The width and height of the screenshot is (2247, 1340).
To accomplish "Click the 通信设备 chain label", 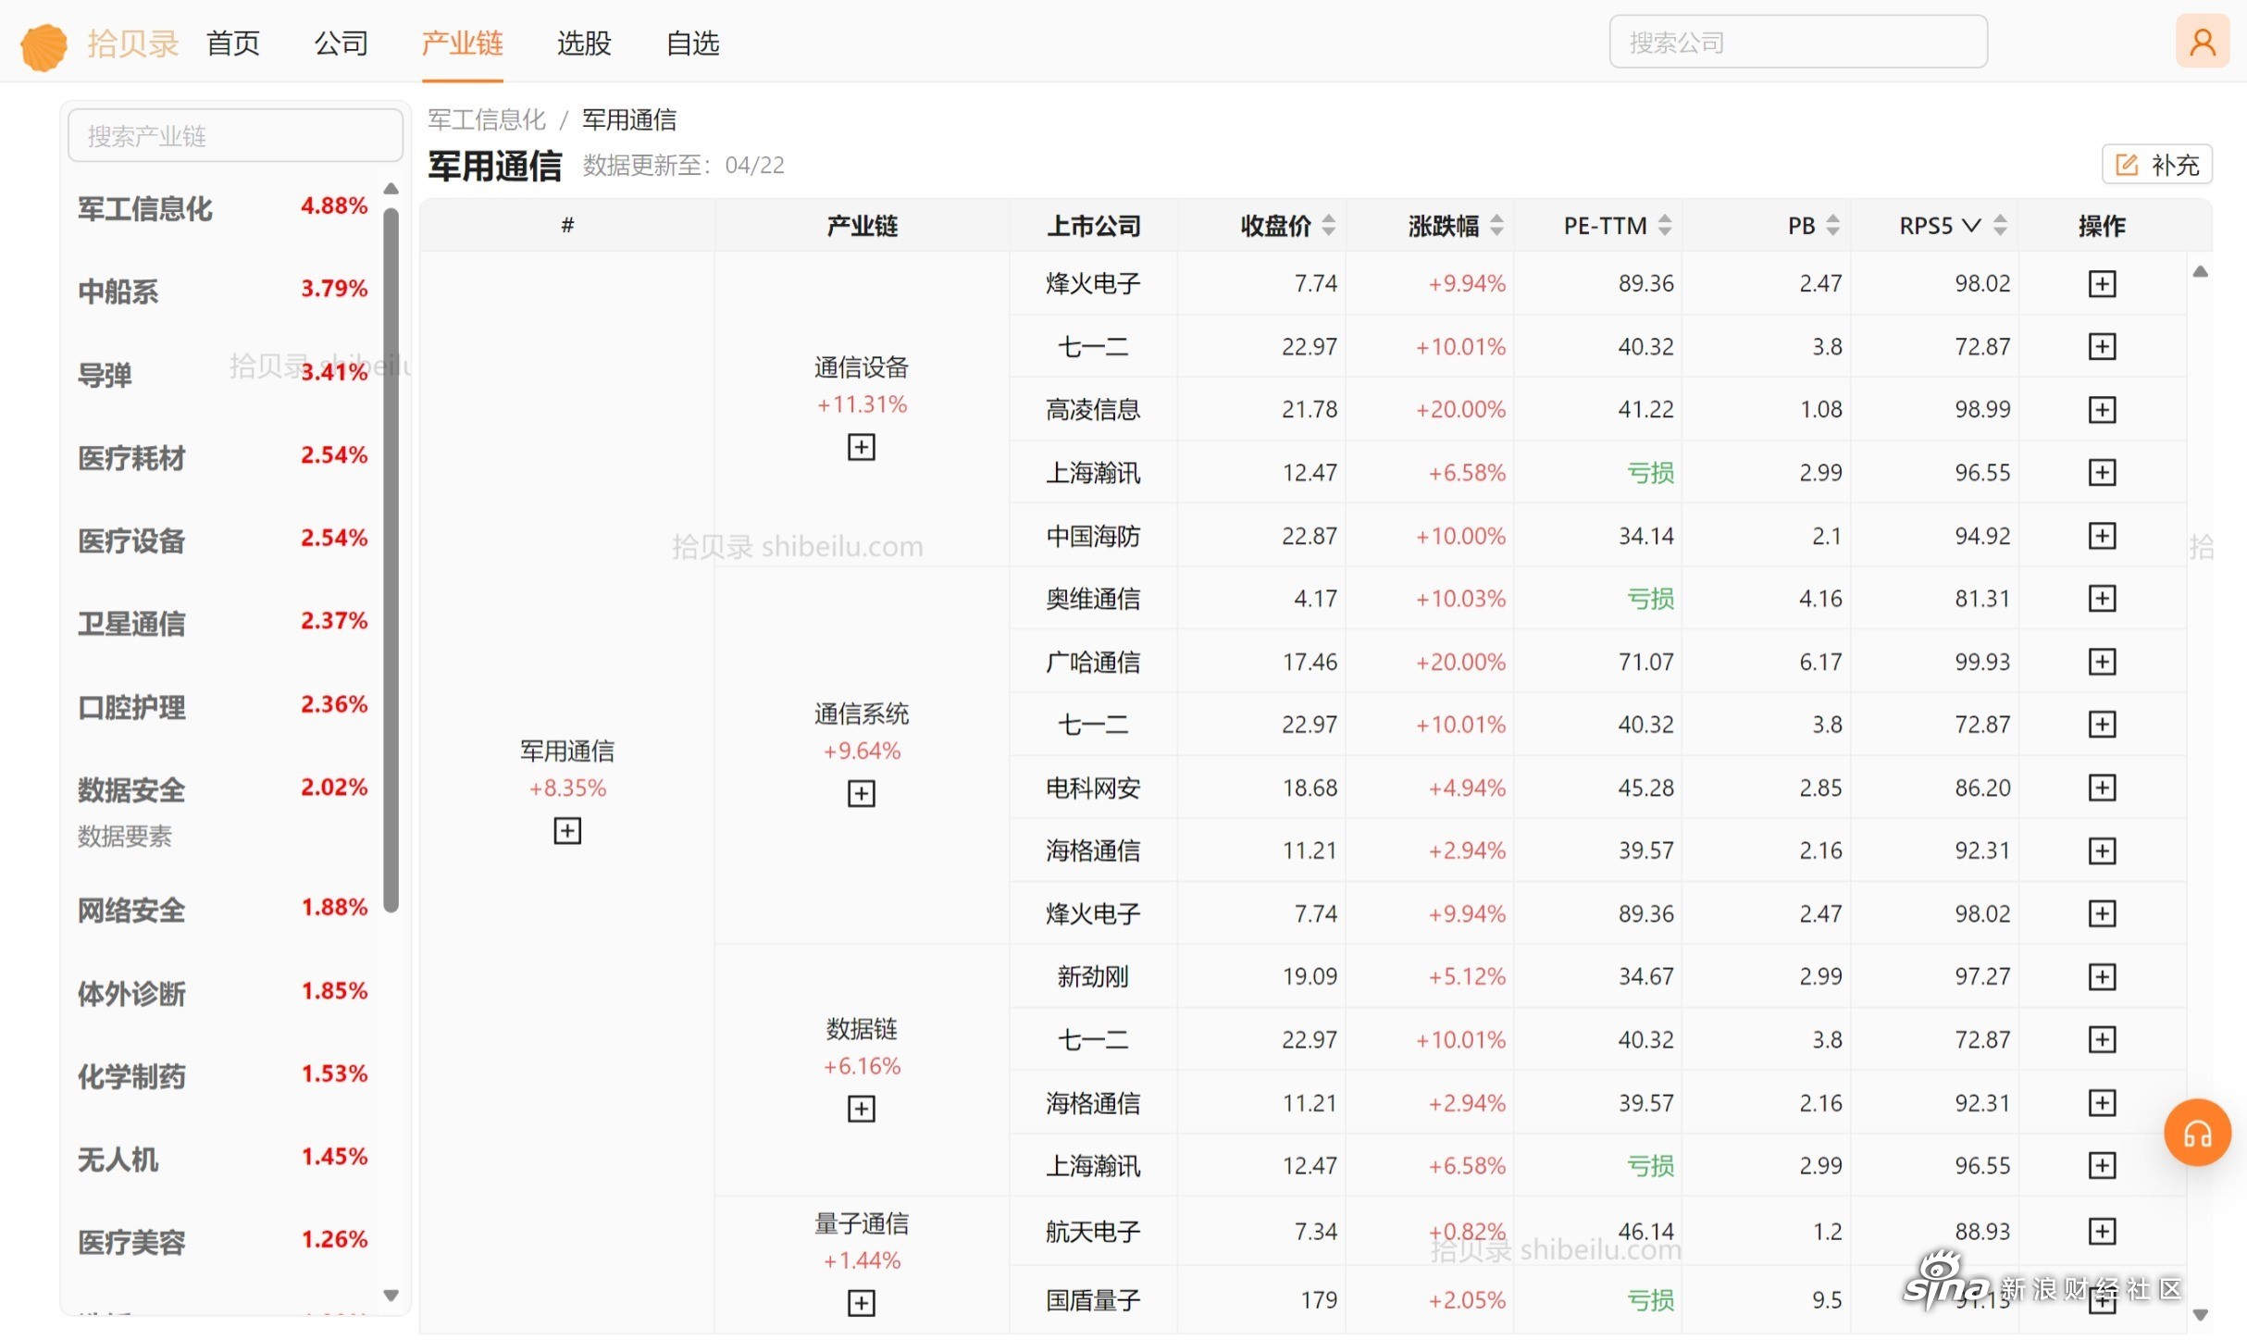I will pos(862,367).
